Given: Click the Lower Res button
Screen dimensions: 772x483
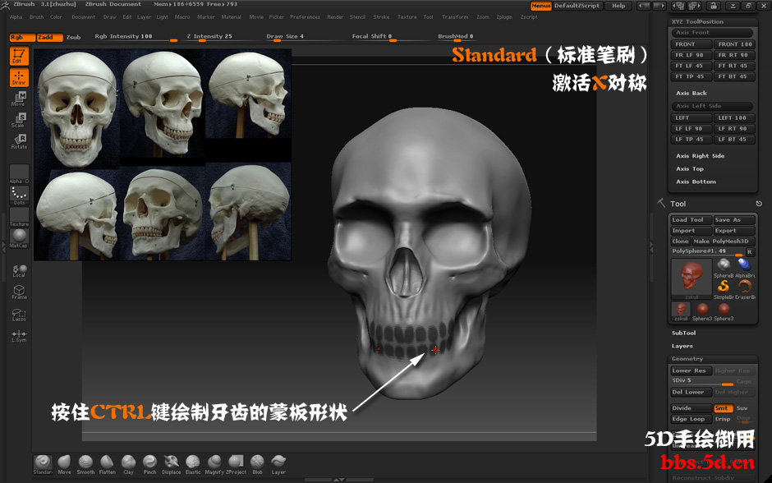Looking at the screenshot, I should (691, 370).
